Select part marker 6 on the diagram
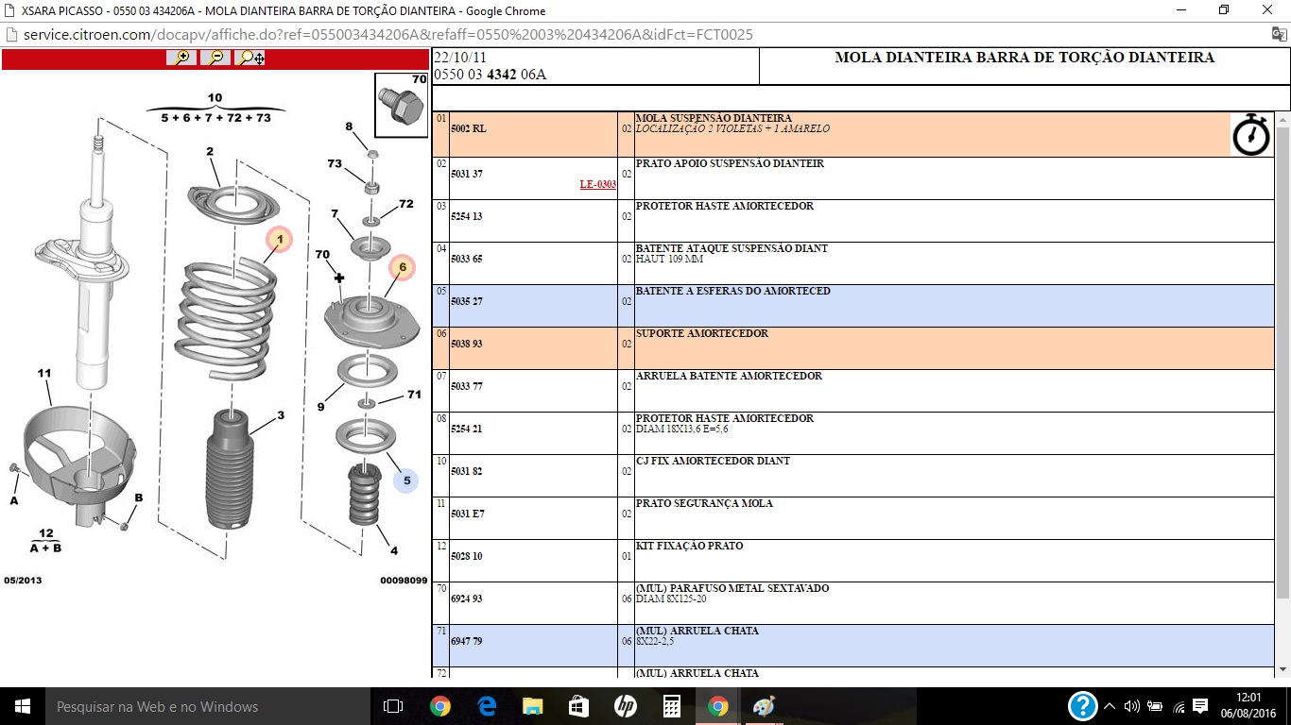Image resolution: width=1291 pixels, height=725 pixels. click(x=402, y=268)
